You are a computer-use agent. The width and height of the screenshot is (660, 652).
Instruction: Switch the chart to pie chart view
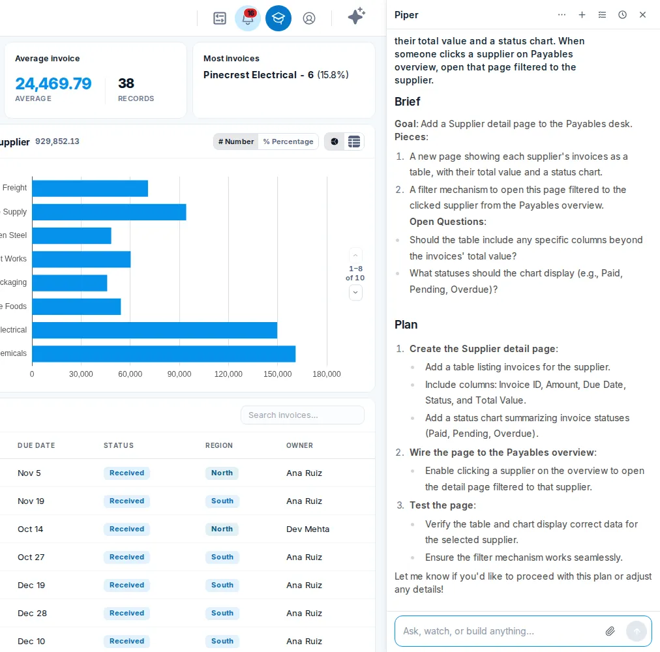335,141
